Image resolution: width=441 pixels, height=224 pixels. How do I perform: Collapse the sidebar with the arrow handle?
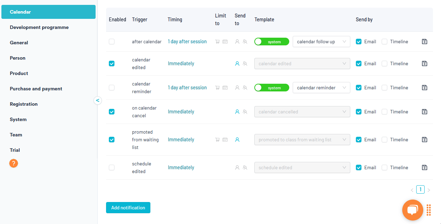(98, 100)
